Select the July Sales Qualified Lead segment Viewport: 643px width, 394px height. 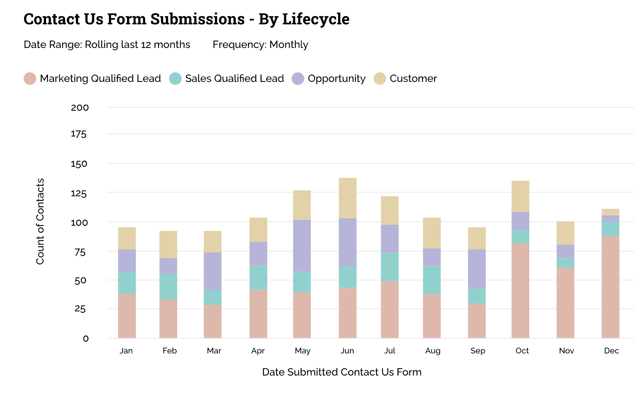pyautogui.click(x=390, y=267)
